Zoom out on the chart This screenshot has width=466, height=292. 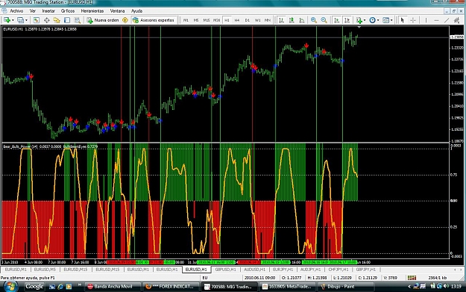tap(324, 20)
